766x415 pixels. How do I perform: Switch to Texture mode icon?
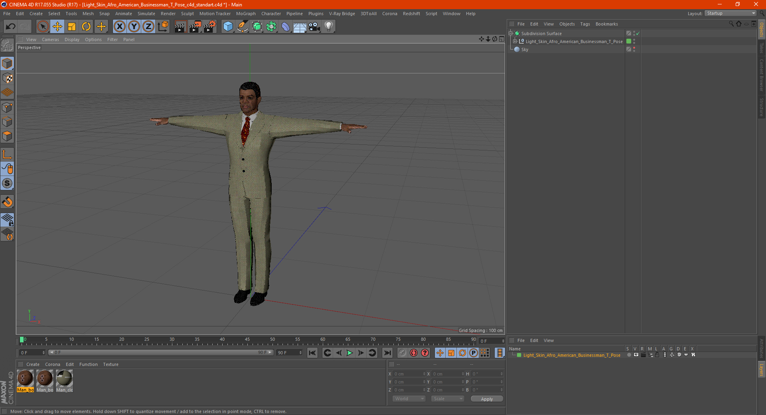point(7,78)
